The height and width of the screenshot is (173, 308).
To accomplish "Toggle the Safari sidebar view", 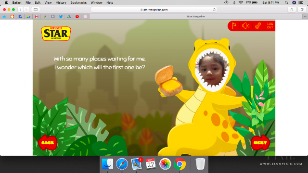I will pyautogui.click(x=36, y=10).
